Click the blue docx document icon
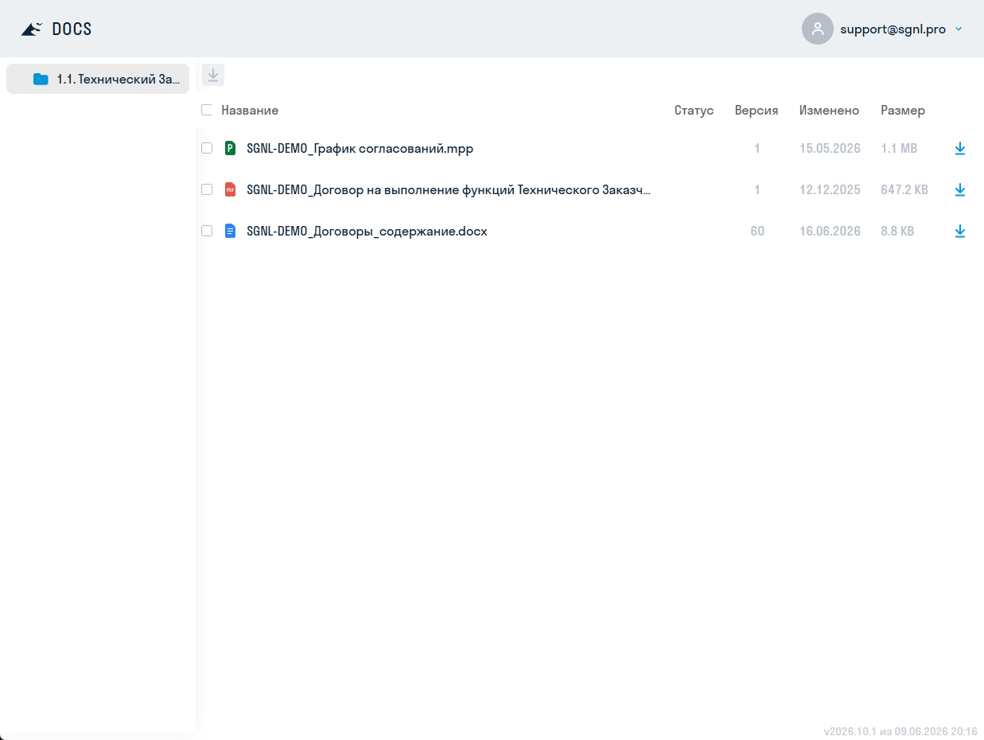This screenshot has height=740, width=984. point(231,231)
